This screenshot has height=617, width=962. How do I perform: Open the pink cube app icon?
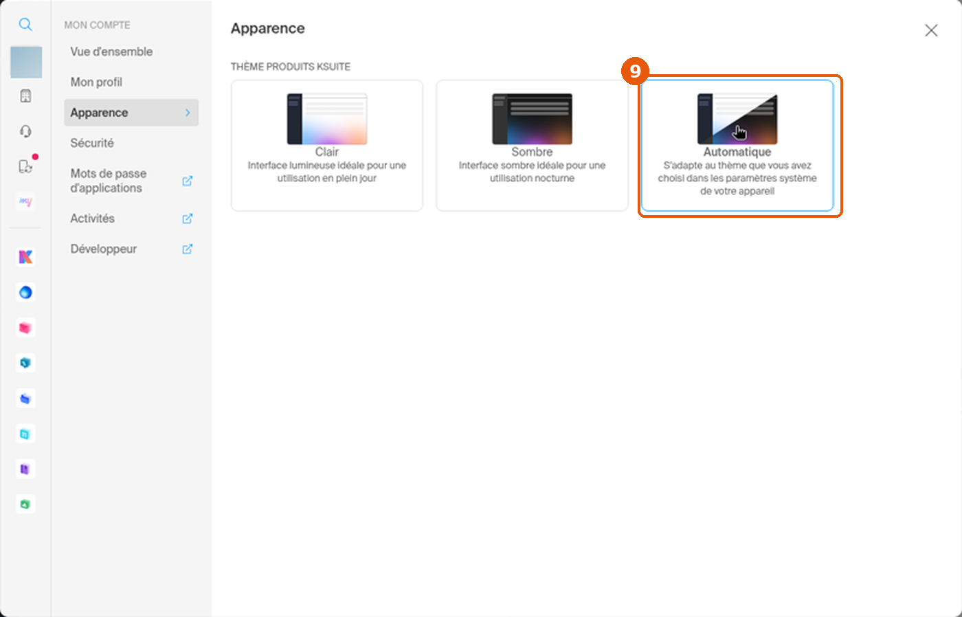[x=25, y=328]
